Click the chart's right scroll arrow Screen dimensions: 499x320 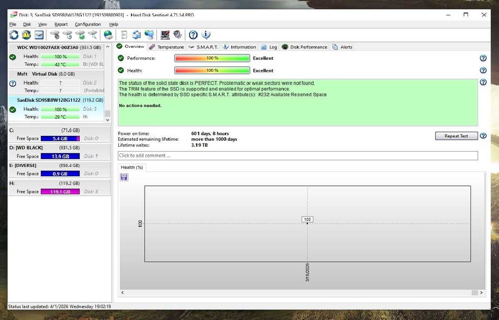pos(481,293)
